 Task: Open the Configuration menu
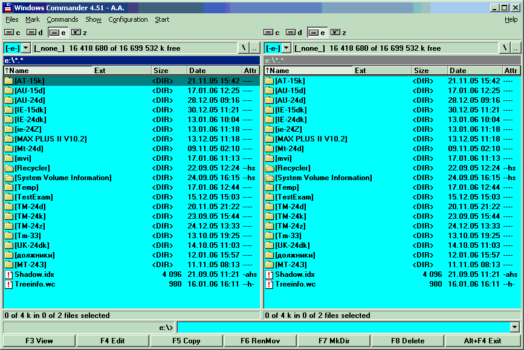coord(128,19)
